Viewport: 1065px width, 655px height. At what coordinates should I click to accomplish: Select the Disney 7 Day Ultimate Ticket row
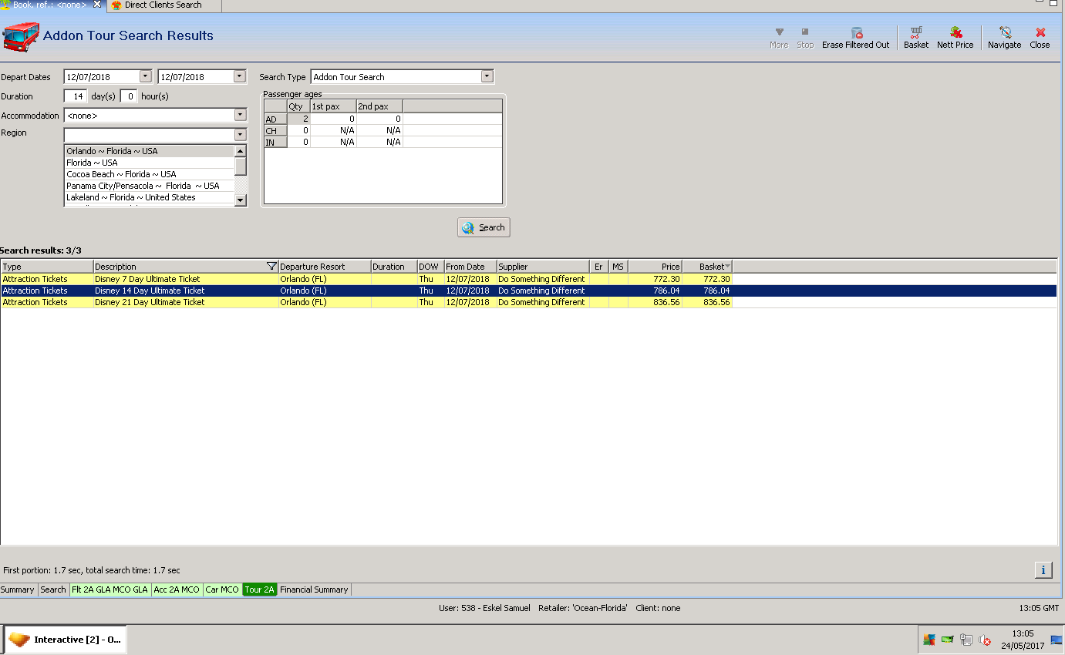pos(528,279)
